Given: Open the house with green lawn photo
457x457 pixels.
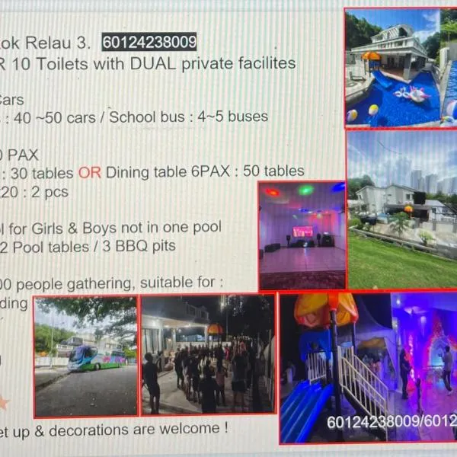Looking at the screenshot, I should (x=401, y=209).
